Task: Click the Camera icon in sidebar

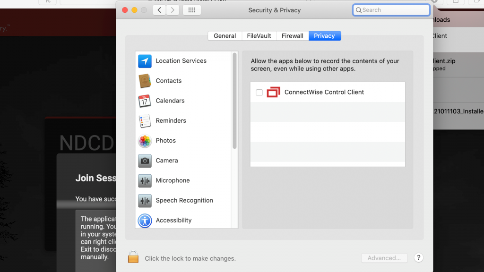Action: pos(145,161)
